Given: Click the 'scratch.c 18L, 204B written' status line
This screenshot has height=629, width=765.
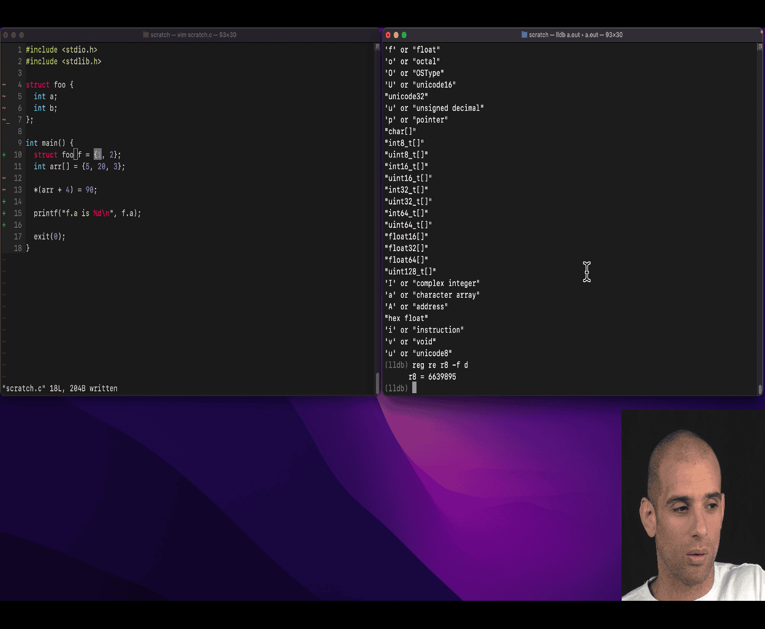Looking at the screenshot, I should tap(60, 388).
